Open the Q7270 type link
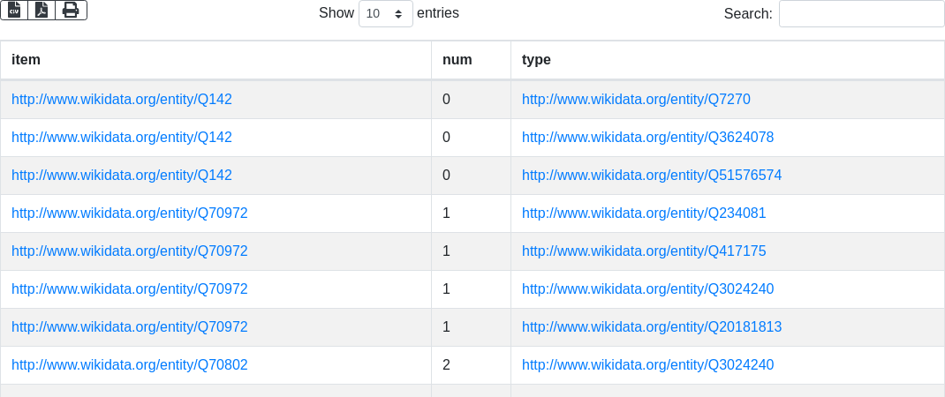 636,100
